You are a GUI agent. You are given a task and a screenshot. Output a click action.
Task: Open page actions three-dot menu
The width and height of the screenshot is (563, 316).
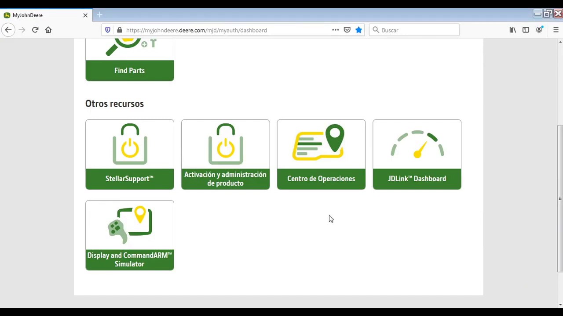336,30
